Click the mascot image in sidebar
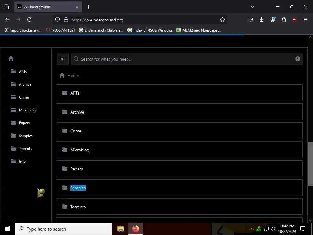Screen dimensions: 313x235 (x=41, y=193)
